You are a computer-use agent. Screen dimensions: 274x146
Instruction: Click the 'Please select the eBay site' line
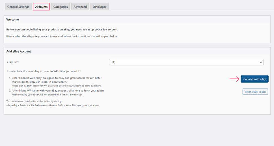tap(62, 36)
